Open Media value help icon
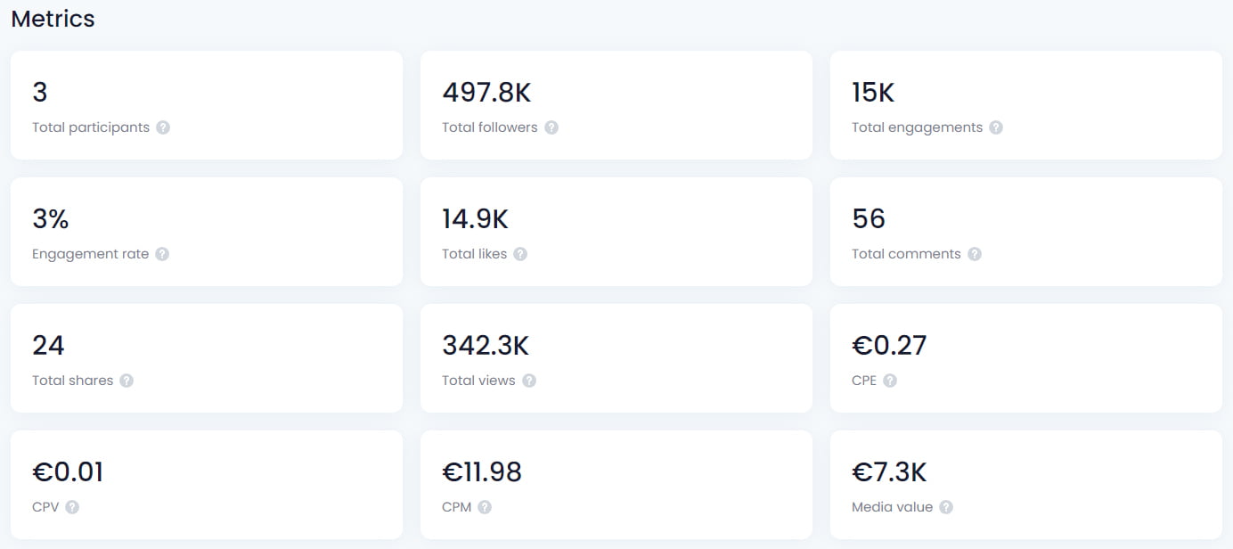 pyautogui.click(x=946, y=507)
